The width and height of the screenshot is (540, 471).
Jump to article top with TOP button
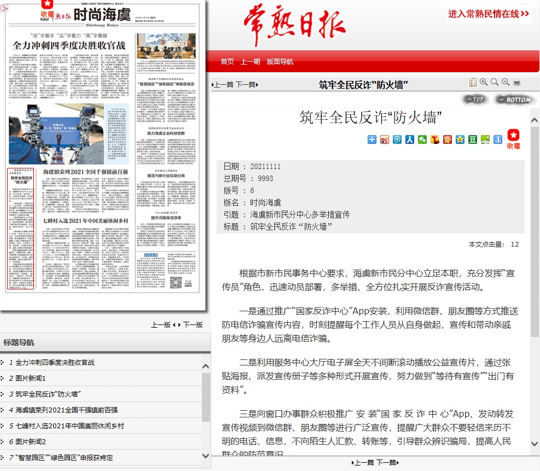pyautogui.click(x=474, y=100)
